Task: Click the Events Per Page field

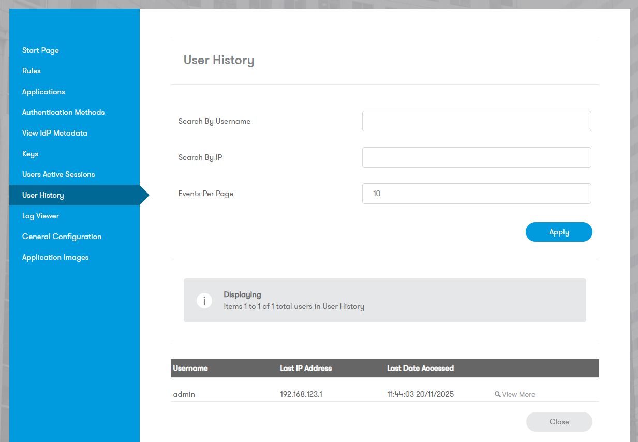Action: click(476, 194)
